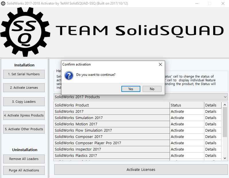Click step 4 Activate Xpress Products
The image size is (229, 178).
tap(24, 115)
